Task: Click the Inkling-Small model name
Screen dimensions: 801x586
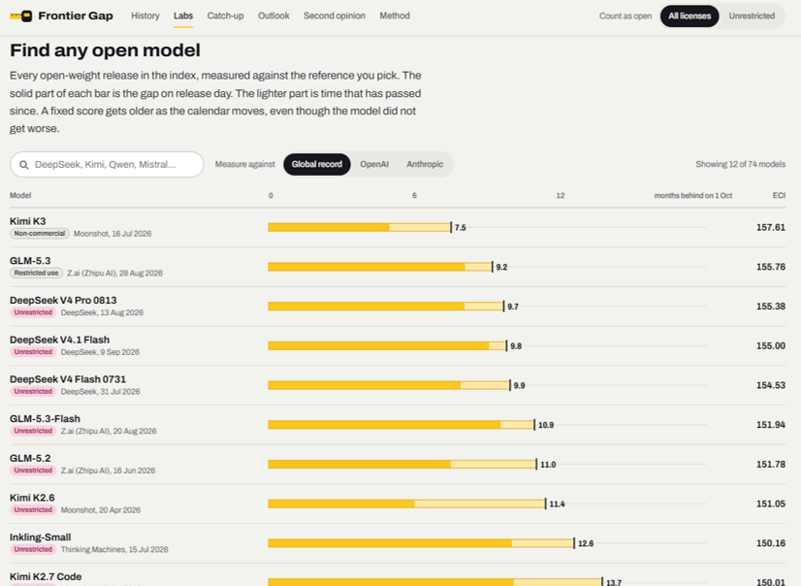Action: tap(41, 537)
